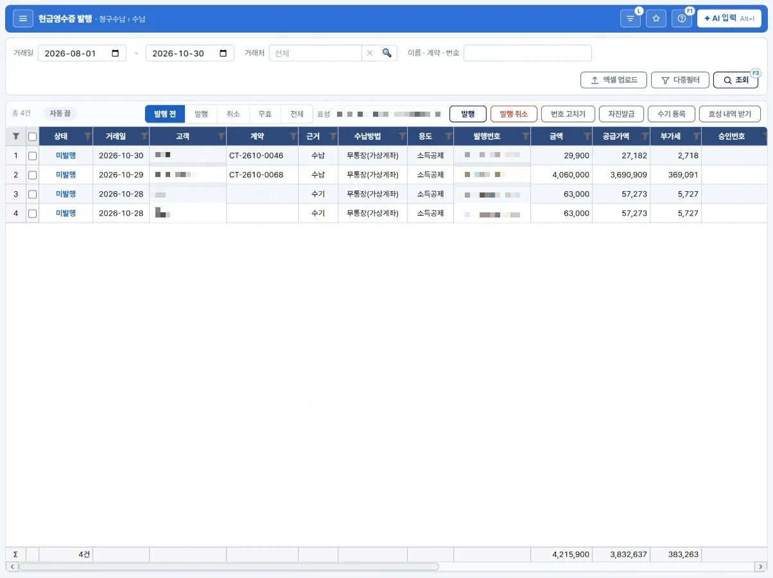Screen dimensions: 773x578
Task: Filter the 상태 column via funnel icon
Action: [87, 136]
